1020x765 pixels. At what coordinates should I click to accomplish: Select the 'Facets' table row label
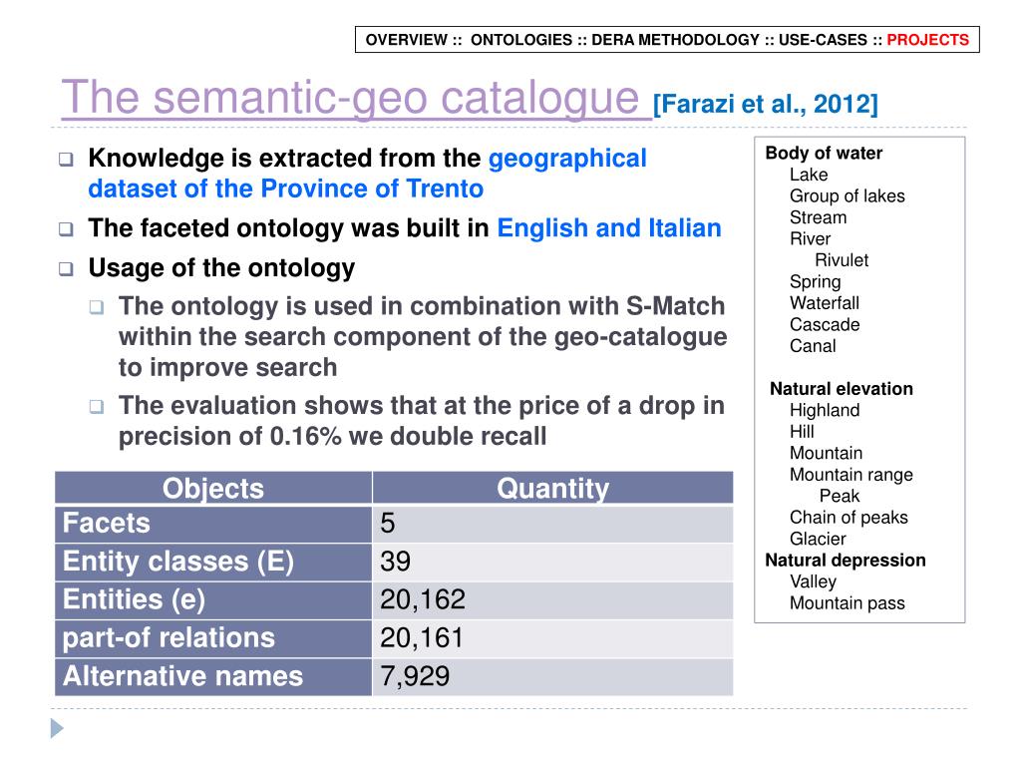[106, 523]
